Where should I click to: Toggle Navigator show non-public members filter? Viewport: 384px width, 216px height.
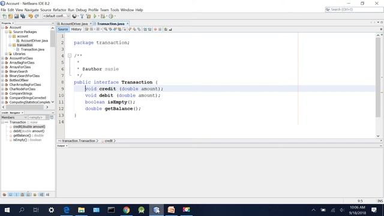(x=23, y=194)
